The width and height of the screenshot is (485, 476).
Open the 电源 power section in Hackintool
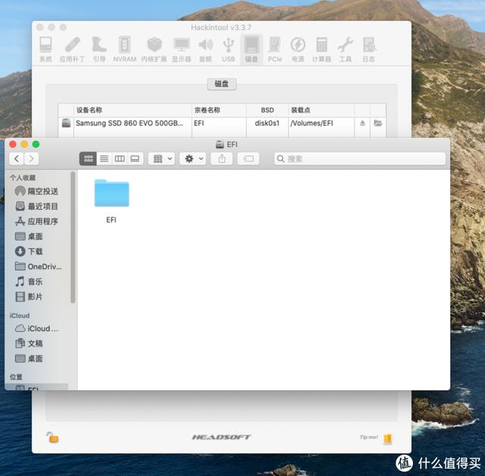[298, 49]
